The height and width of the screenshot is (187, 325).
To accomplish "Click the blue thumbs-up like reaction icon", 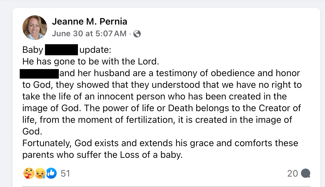I will (x=51, y=173).
